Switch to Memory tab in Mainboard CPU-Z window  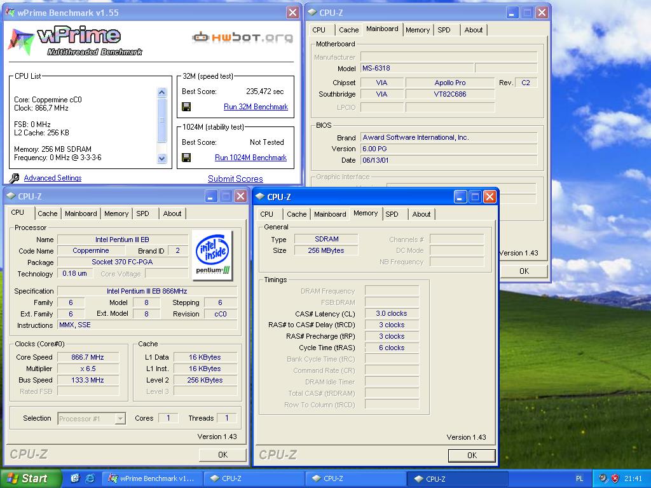click(418, 30)
